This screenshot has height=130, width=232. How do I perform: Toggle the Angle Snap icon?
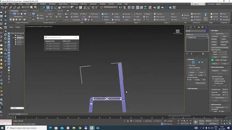tap(89, 7)
